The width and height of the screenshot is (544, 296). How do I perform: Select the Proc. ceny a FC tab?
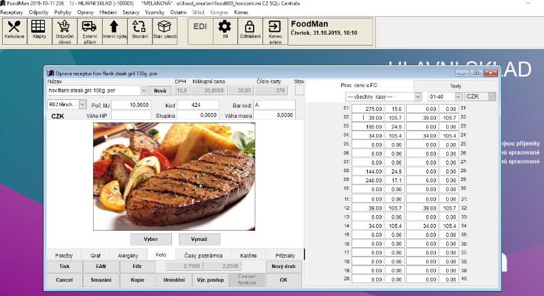pyautogui.click(x=359, y=85)
